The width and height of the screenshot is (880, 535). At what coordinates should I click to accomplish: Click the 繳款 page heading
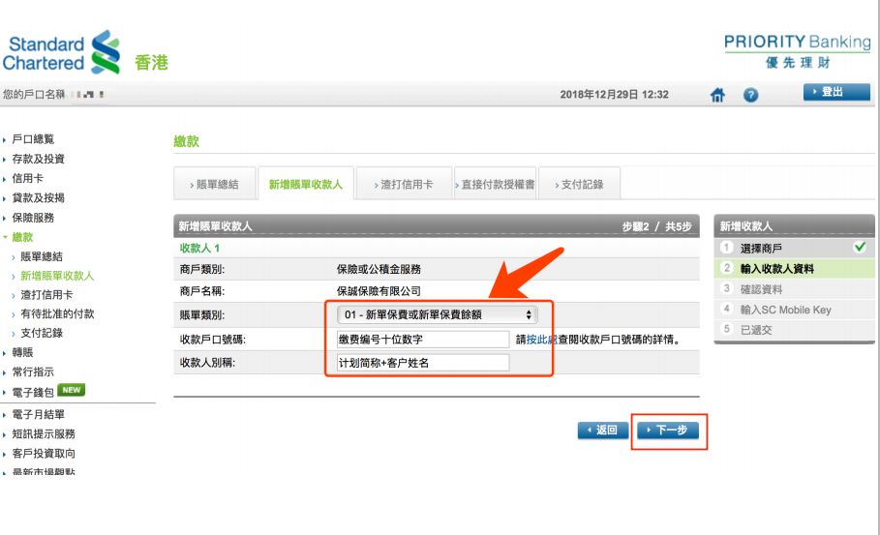click(x=186, y=141)
